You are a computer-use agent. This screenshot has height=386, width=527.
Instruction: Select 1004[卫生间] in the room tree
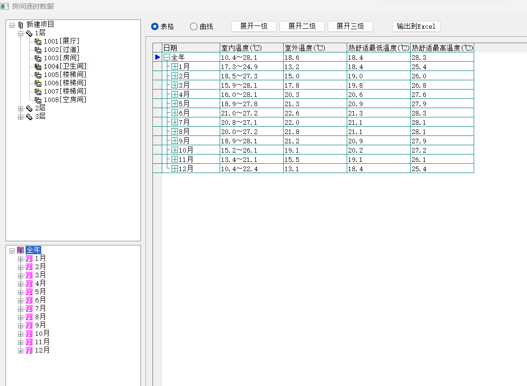click(x=65, y=67)
